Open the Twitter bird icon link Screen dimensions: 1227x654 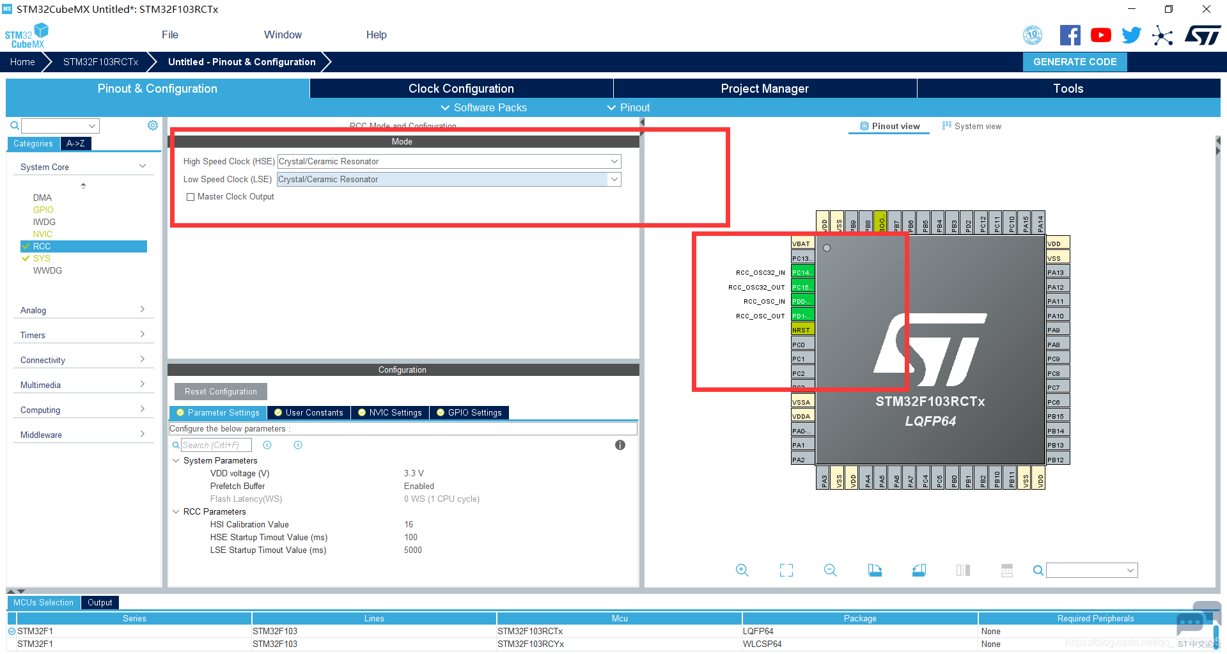1131,35
